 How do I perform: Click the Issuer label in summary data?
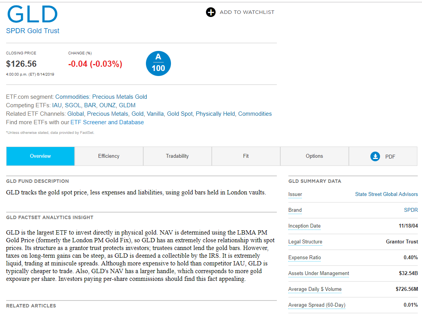(295, 194)
